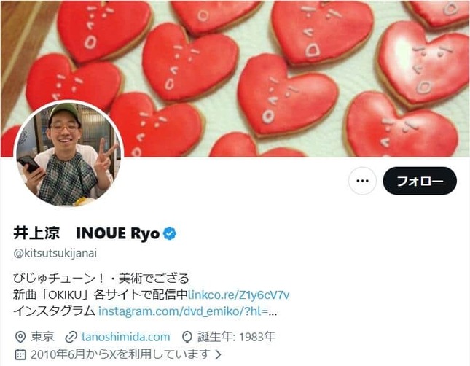Click the 東京 location text
This screenshot has height=366, width=470.
tap(42, 337)
